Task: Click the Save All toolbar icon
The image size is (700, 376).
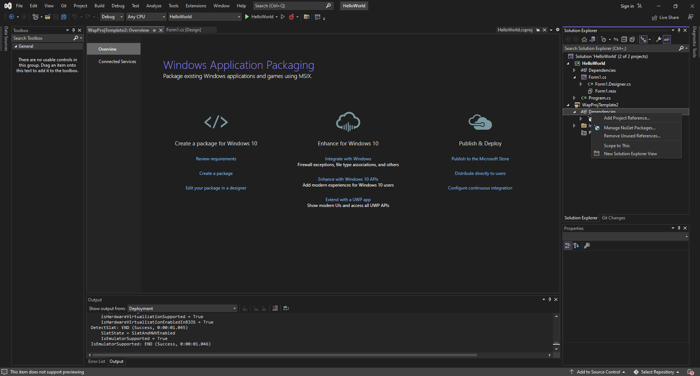Action: pos(64,17)
